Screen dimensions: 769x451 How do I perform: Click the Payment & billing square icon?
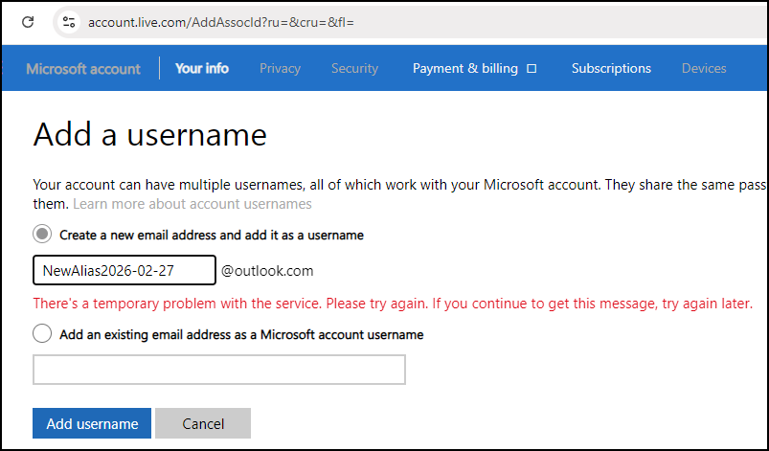(532, 69)
